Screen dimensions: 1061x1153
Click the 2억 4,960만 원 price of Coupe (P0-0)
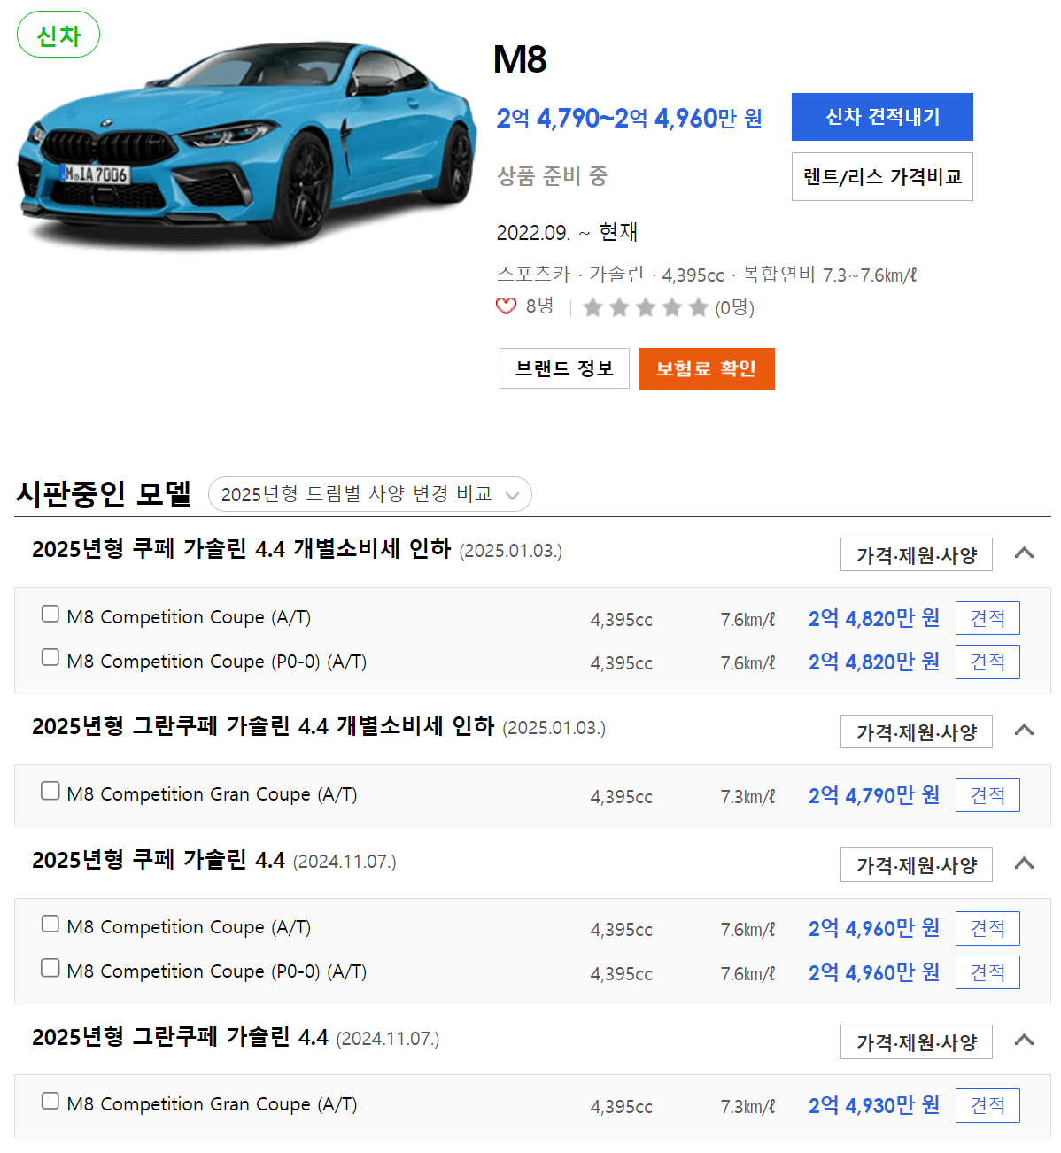874,972
